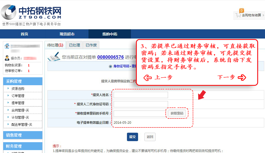Switch to the 已作废 tab
Viewport: 265px width, 153px height.
point(91,45)
